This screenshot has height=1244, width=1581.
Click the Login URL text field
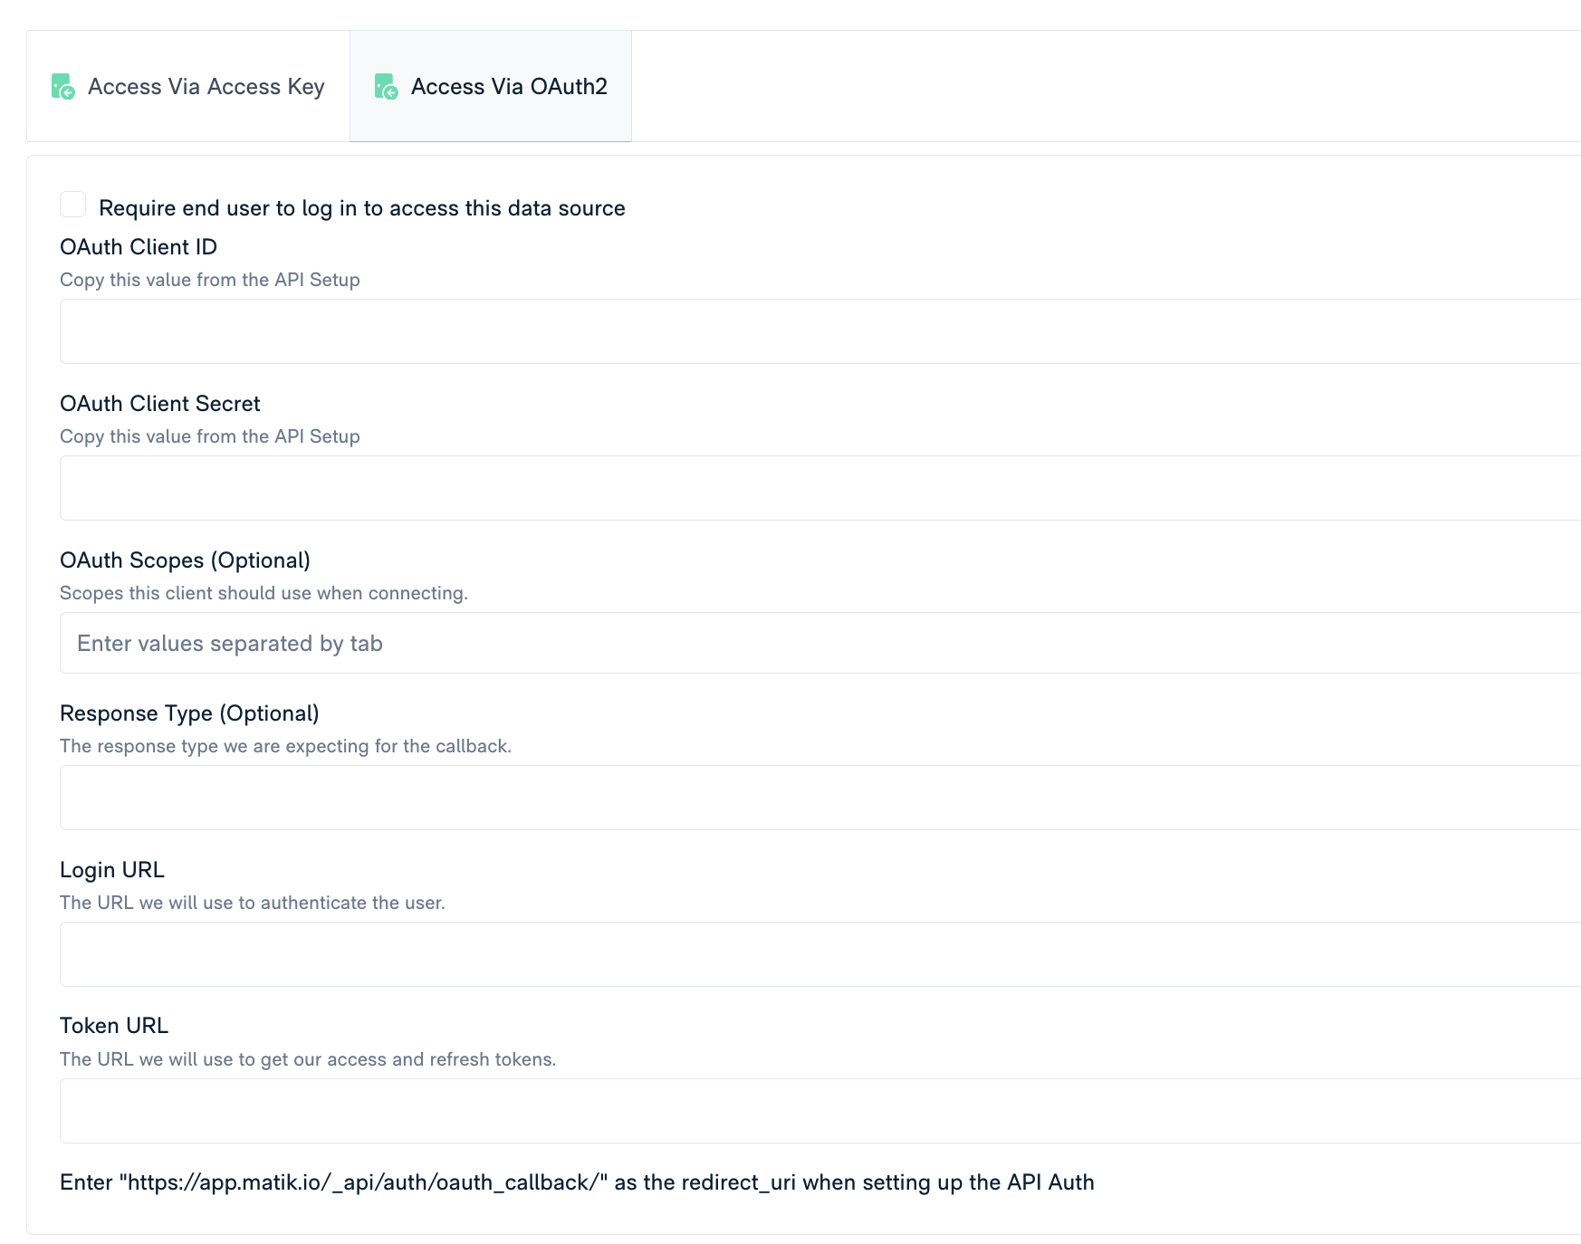pos(815,954)
